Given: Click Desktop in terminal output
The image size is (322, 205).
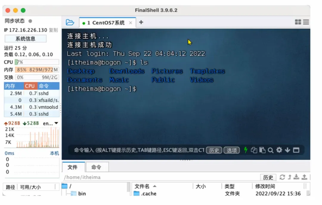Looking at the screenshot, I should 81,71.
